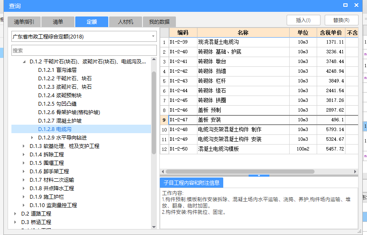Select row 砖砌体 拱圈

click(259, 101)
